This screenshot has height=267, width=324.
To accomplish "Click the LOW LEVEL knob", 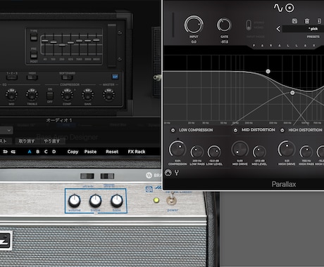I will pos(214,152).
